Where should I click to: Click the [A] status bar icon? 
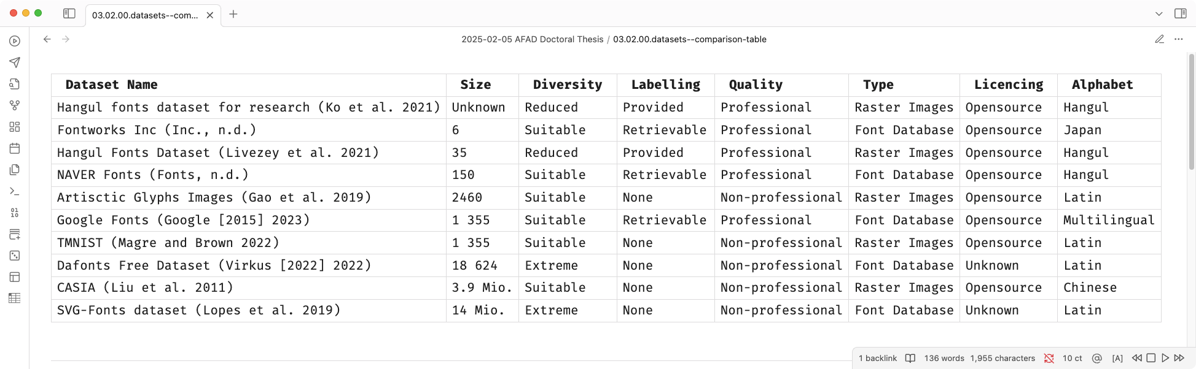(1117, 358)
